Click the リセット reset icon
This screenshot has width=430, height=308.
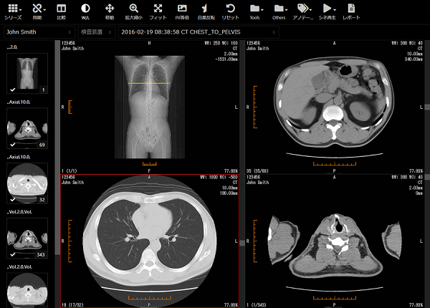230,11
